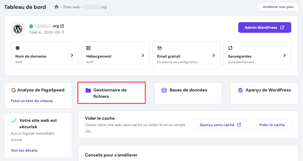The height and width of the screenshot is (161, 303).
Task: Click the padlock icon before the domain name
Action: click(31, 26)
